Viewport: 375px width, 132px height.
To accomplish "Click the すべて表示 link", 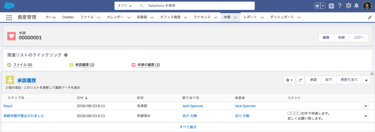I will pyautogui.click(x=188, y=127).
